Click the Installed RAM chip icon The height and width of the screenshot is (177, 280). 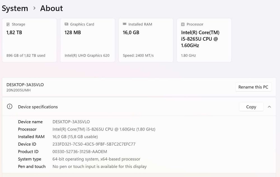point(125,24)
